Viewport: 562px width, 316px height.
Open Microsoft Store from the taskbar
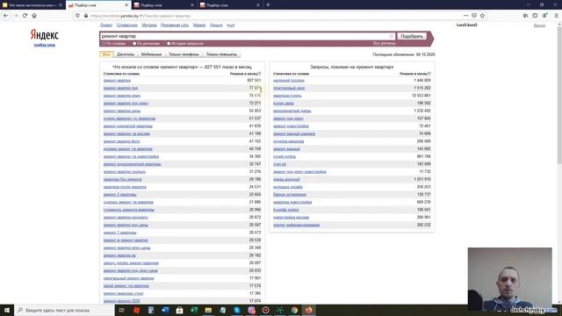[x=179, y=310]
